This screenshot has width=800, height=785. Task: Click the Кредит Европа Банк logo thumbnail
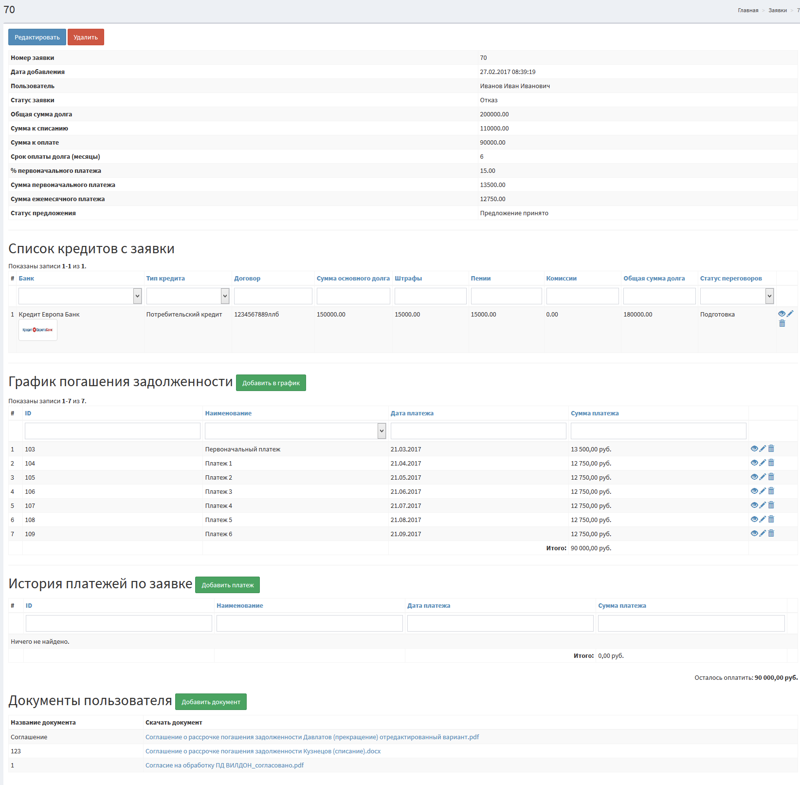point(38,330)
